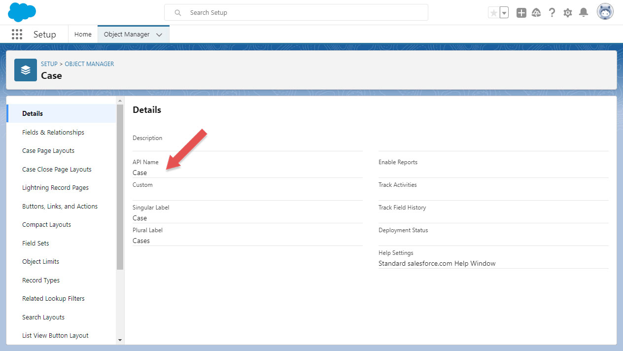
Task: Click the SETUP breadcrumb link
Action: tap(49, 64)
